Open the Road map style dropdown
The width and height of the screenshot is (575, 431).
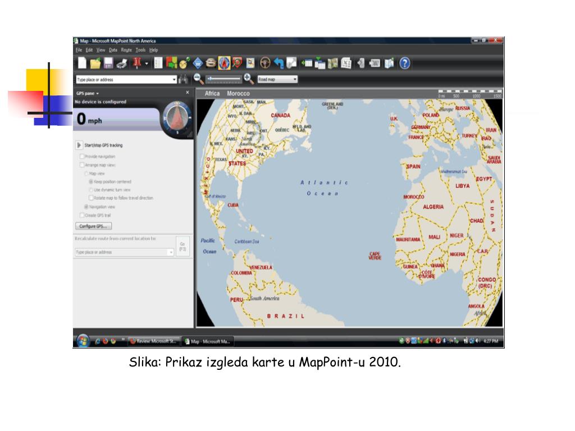296,79
